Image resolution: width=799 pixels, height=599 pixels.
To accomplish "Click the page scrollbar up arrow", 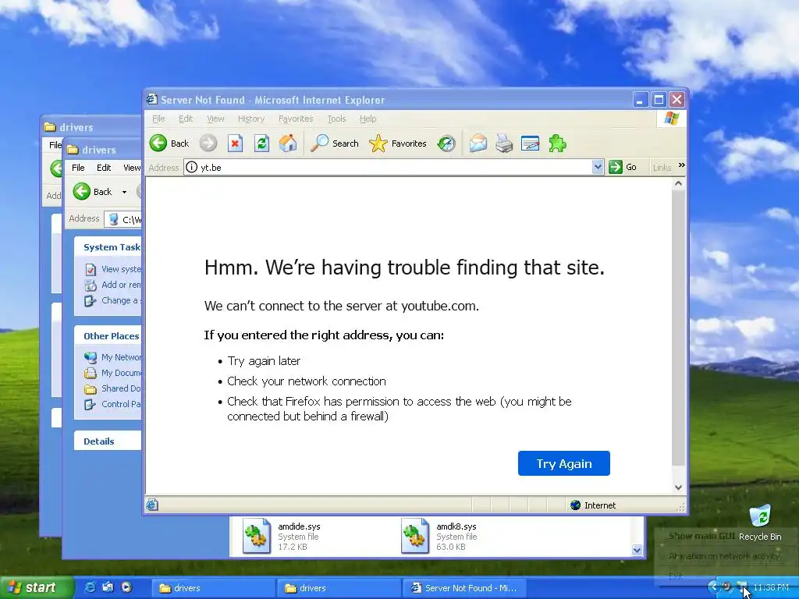I will (678, 184).
